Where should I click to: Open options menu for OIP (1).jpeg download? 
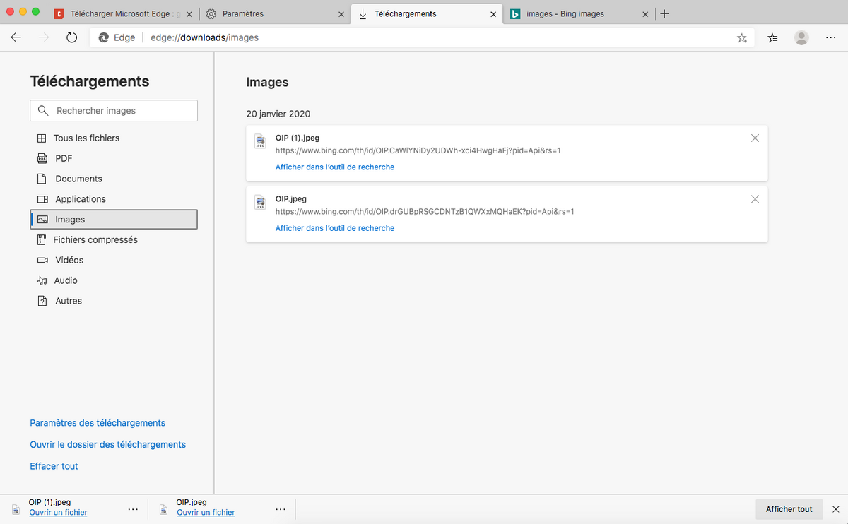pos(133,508)
